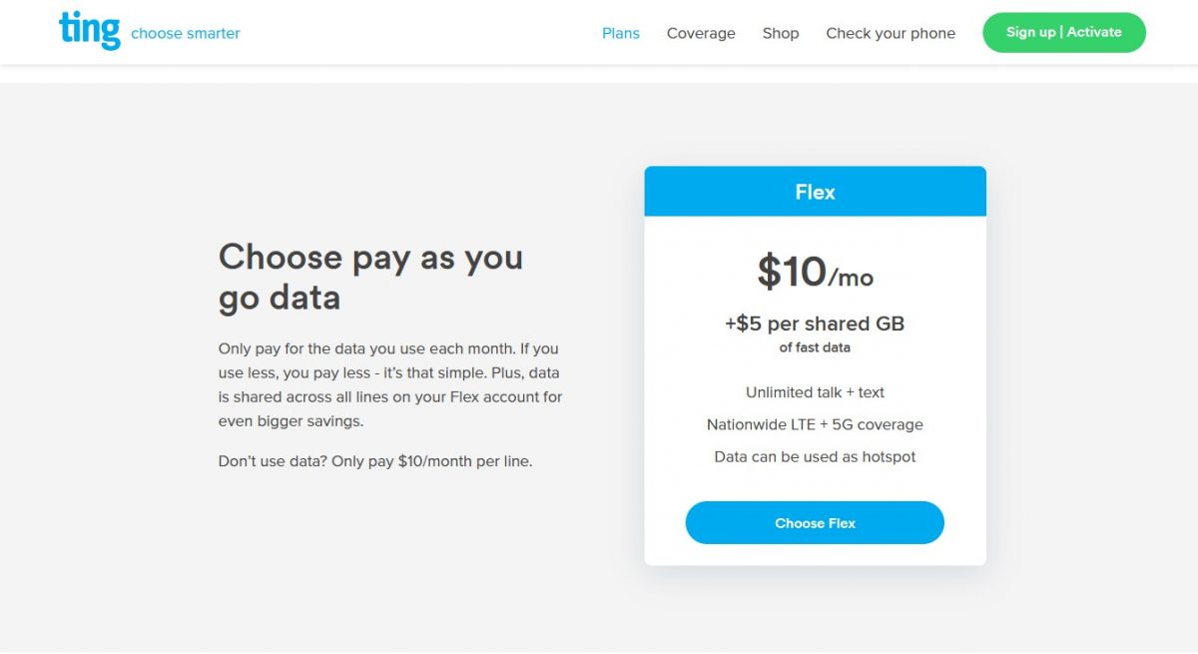The width and height of the screenshot is (1198, 654).
Task: Click empty space in the white navigation bar
Action: 419,32
